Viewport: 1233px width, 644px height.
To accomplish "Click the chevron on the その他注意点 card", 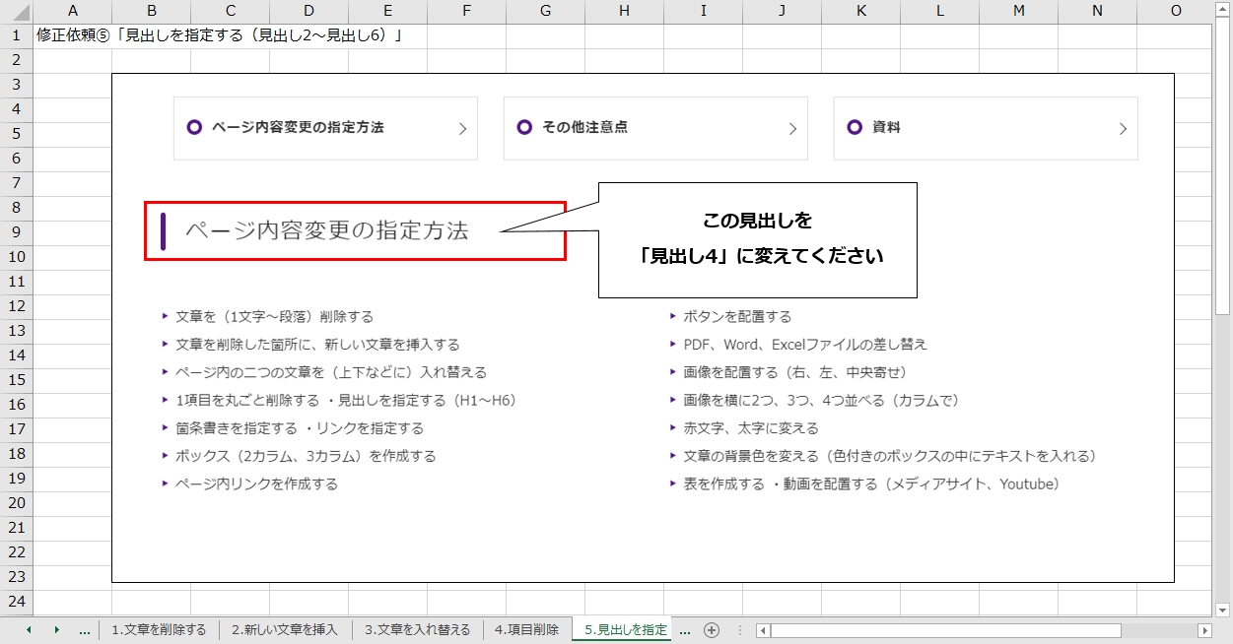I will [x=792, y=129].
